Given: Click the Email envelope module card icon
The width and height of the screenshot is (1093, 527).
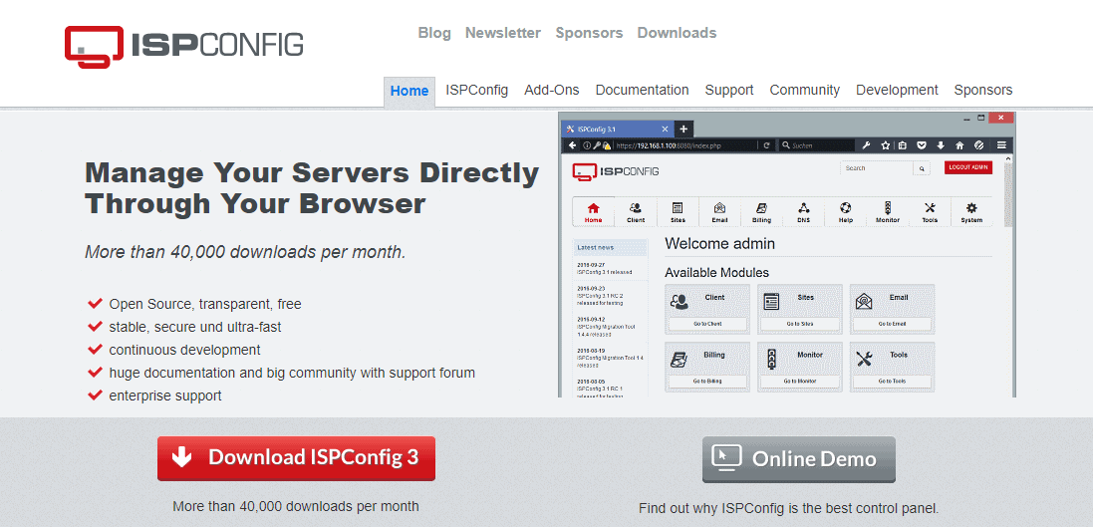Looking at the screenshot, I should tap(864, 302).
